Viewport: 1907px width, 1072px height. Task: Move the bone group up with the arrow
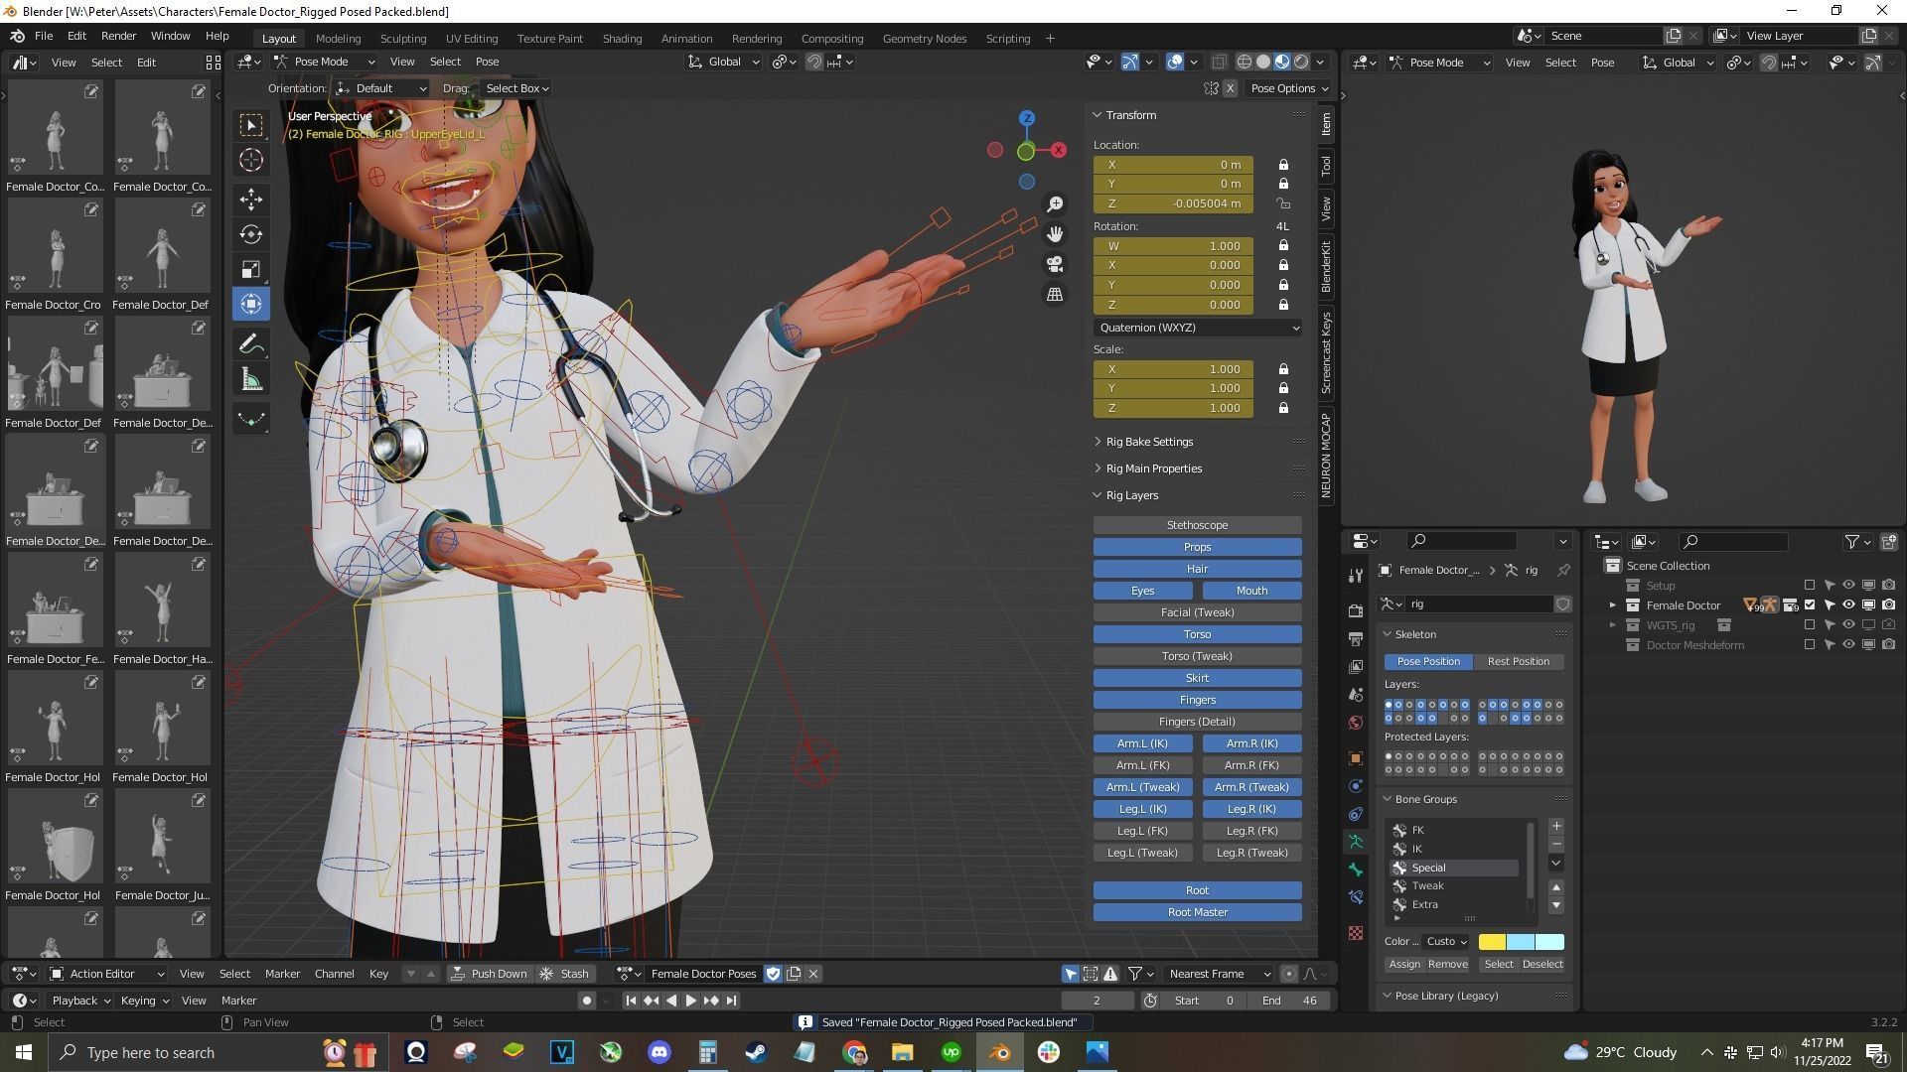[1556, 887]
